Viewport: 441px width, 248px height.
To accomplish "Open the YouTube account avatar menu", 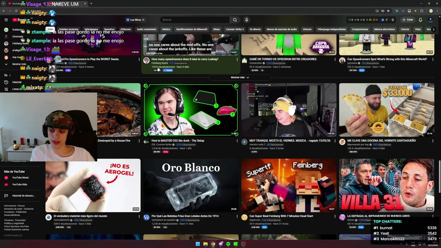I will [x=430, y=20].
